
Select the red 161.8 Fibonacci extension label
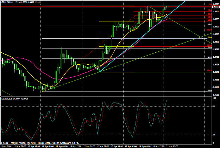pyautogui.click(x=209, y=45)
